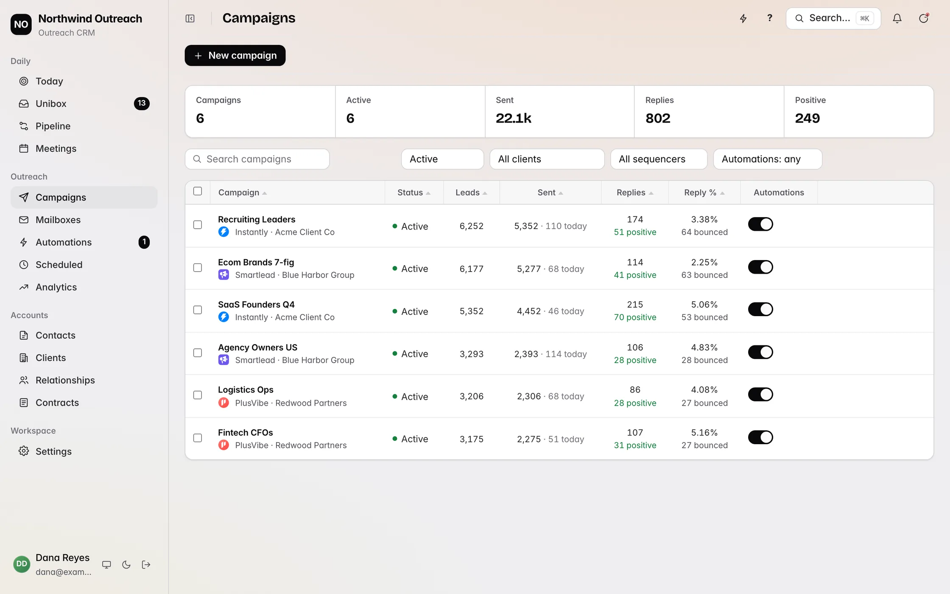The image size is (950, 594).
Task: Select the Ecom Brands 7-fig checkbox
Action: point(198,268)
